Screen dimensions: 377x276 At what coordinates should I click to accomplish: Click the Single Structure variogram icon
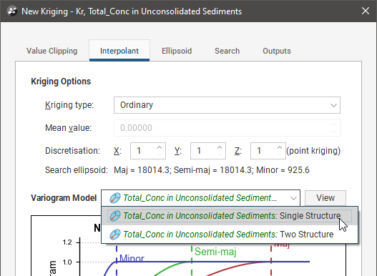(114, 216)
